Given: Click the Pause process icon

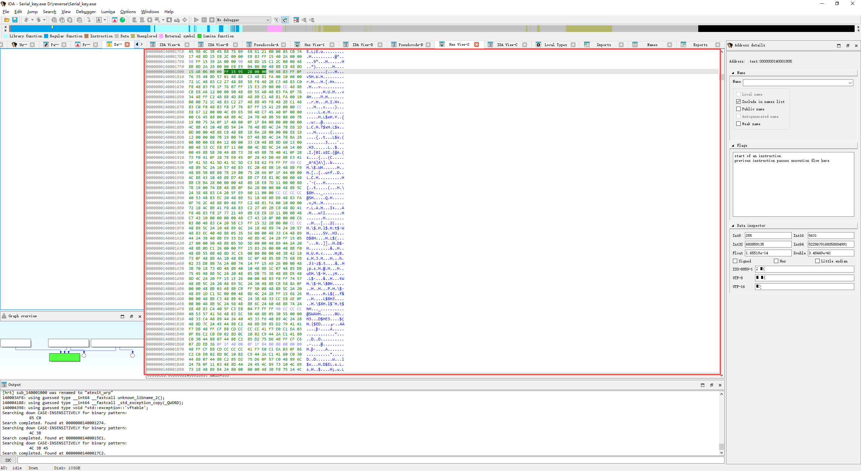Looking at the screenshot, I should (204, 20).
